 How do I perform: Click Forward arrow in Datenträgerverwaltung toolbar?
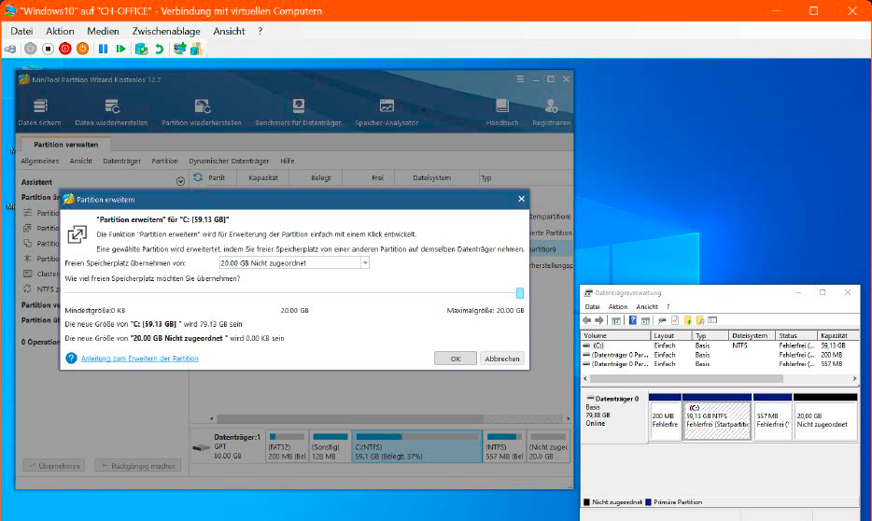click(599, 320)
